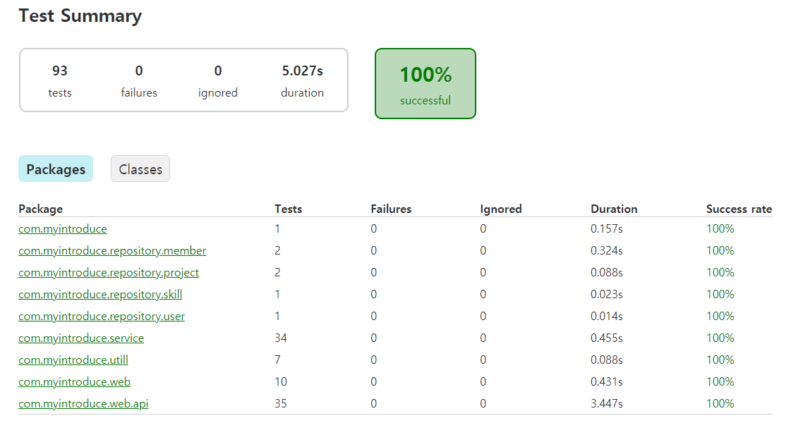Open com.myintroduce.service package link
803x435 pixels.
(x=81, y=338)
